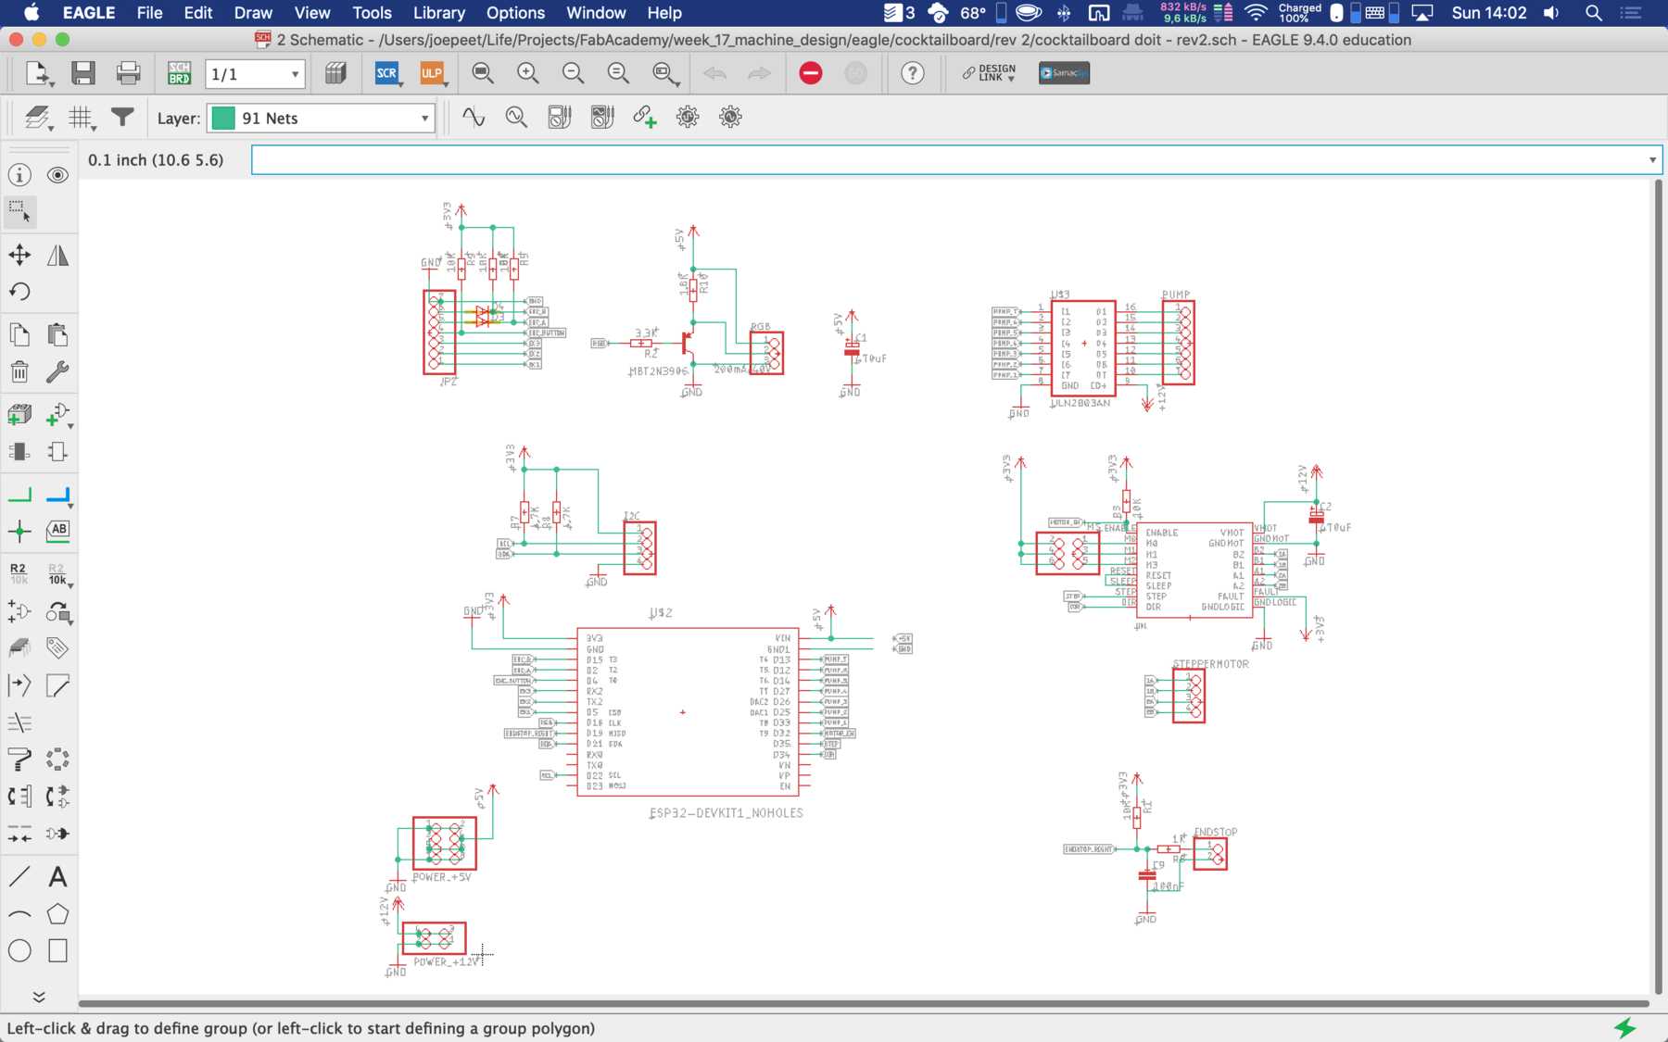Open the Draw menu
Screen dimensions: 1668x1042
(x=252, y=13)
